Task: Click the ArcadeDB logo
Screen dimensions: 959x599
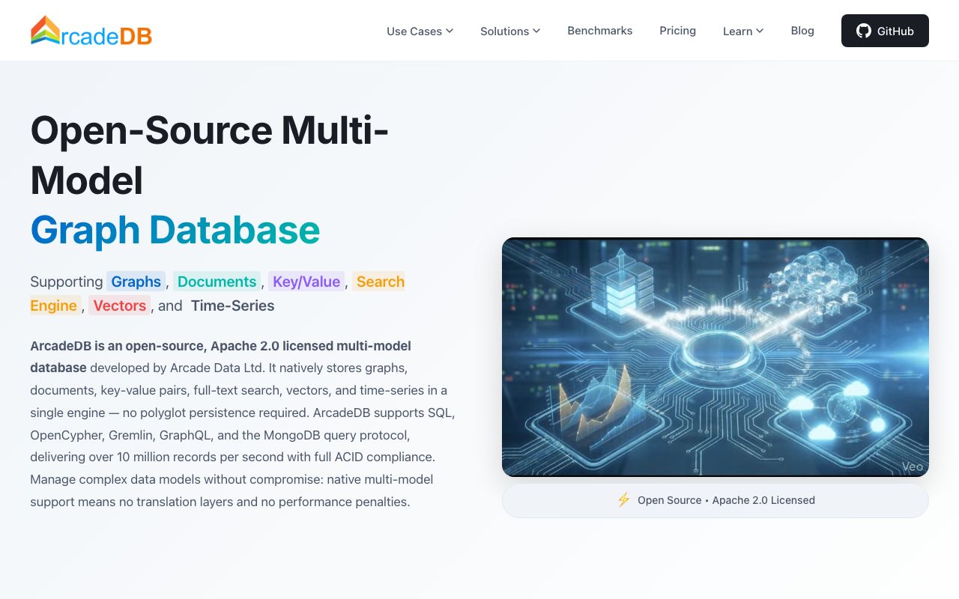Action: (x=91, y=31)
